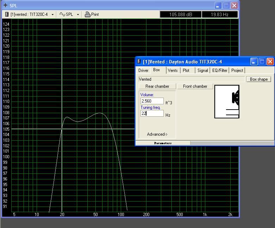Open the Project tab
This screenshot has width=275, height=228.
click(x=237, y=70)
